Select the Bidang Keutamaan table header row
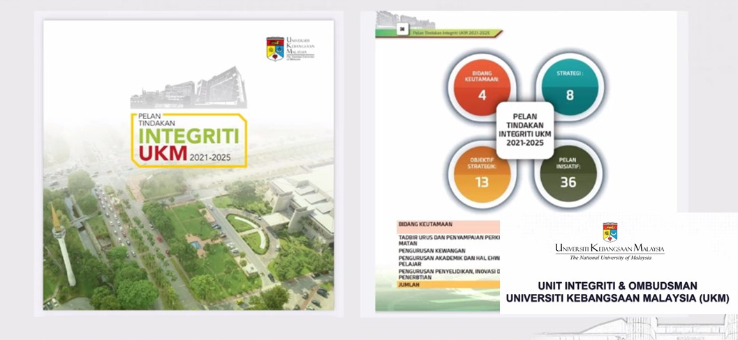738x340 pixels. pyautogui.click(x=447, y=224)
